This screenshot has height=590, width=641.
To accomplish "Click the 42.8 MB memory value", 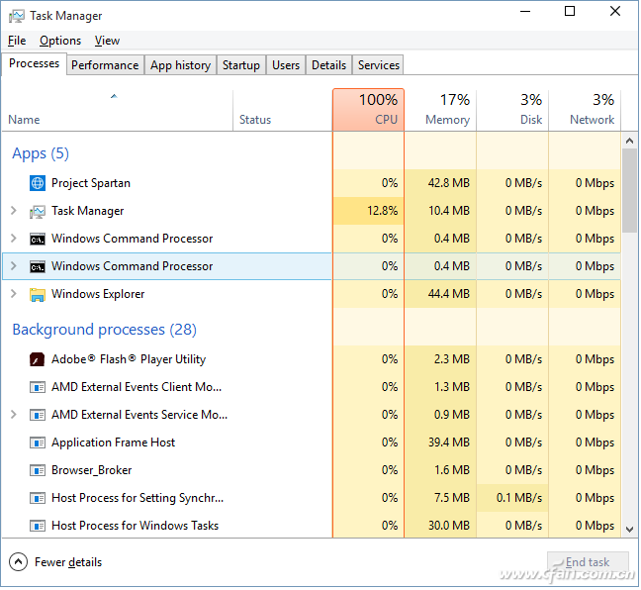I will tap(449, 183).
